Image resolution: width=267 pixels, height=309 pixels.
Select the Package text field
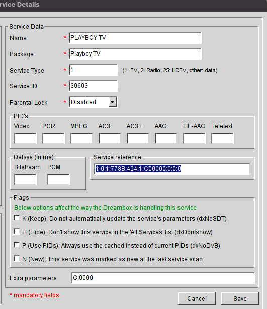[x=135, y=54]
